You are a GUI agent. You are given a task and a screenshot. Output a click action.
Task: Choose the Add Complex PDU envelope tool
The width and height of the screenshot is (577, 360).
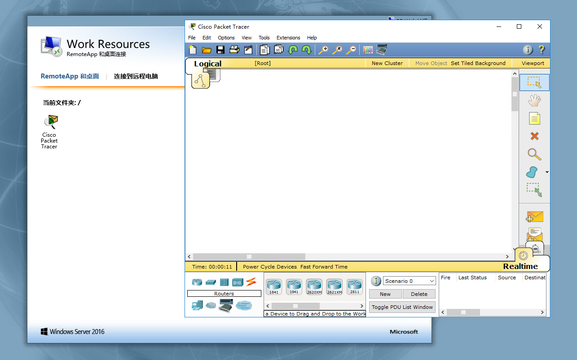tap(534, 234)
